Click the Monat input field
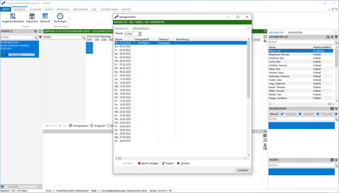 pos(132,34)
